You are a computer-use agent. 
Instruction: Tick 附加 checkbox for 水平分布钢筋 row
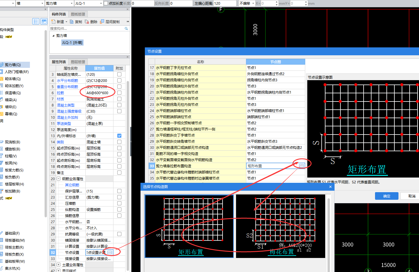pos(119,80)
